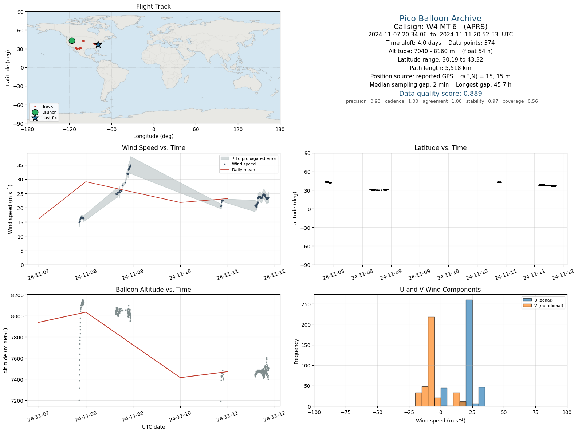Viewport: 578px width, 433px height.
Task: Click the 35 tick on the wind speed axis
Action: 21,165
